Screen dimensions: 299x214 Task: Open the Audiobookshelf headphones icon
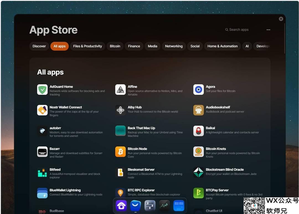(x=199, y=110)
